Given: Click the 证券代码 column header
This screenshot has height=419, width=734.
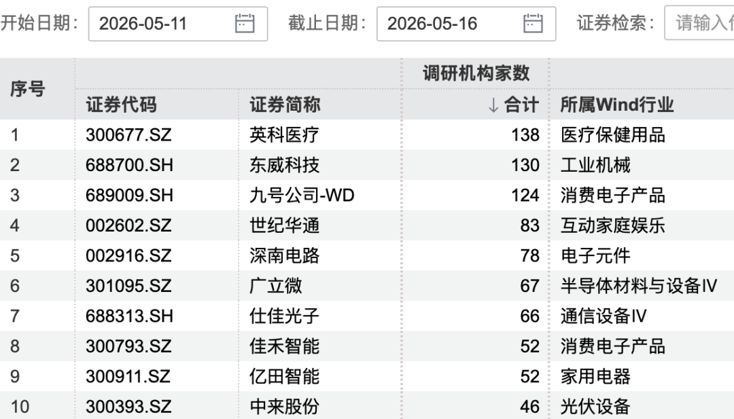Looking at the screenshot, I should tap(121, 105).
